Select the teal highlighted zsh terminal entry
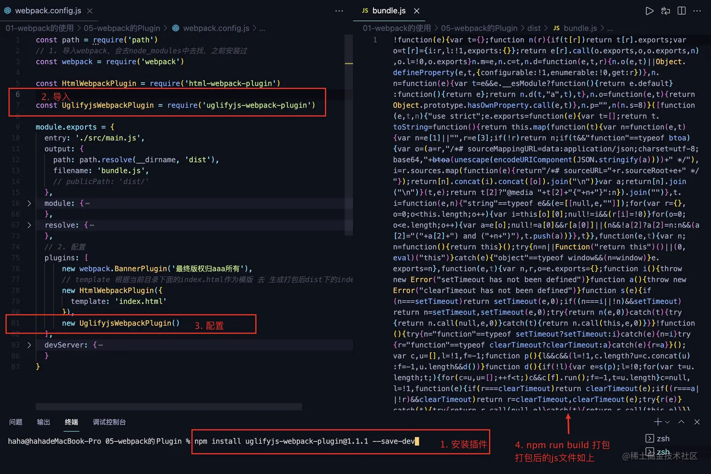711x474 pixels. click(657, 452)
